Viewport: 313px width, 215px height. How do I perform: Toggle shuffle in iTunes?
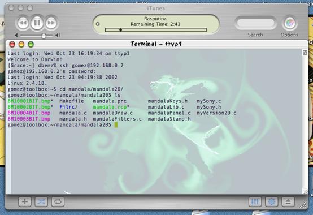tap(41, 201)
